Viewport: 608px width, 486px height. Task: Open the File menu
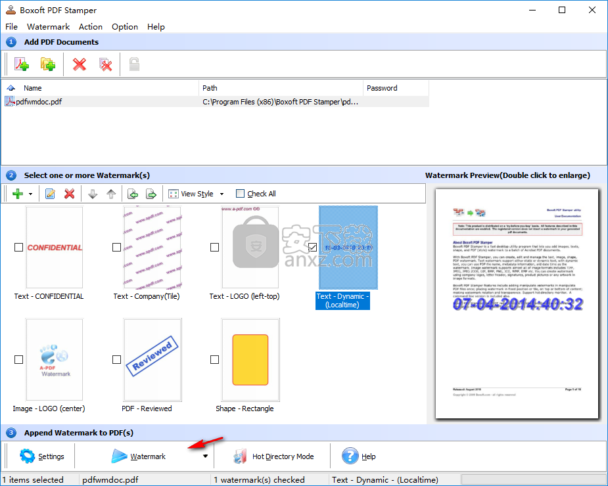pyautogui.click(x=11, y=27)
